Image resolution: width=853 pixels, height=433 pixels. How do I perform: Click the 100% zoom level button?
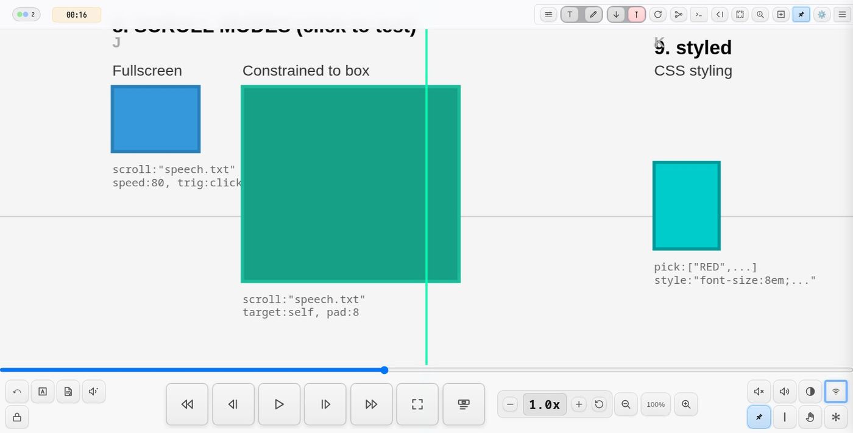pyautogui.click(x=656, y=404)
